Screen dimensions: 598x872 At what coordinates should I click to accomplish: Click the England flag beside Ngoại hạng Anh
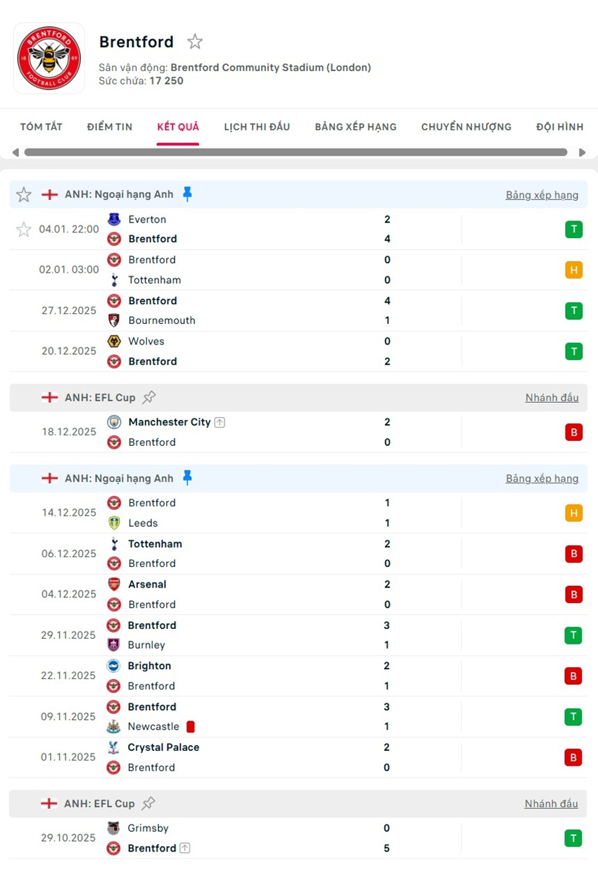(x=49, y=194)
